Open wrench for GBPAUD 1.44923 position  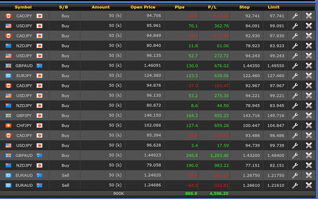tap(295, 155)
